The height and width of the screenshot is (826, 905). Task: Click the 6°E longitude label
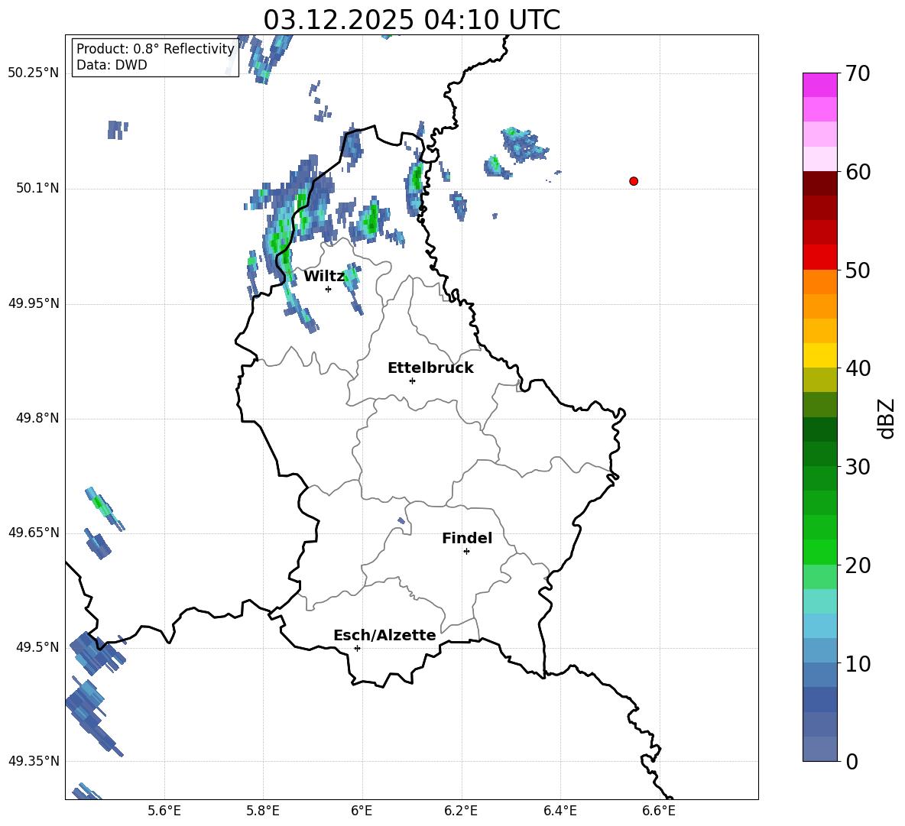pyautogui.click(x=362, y=811)
